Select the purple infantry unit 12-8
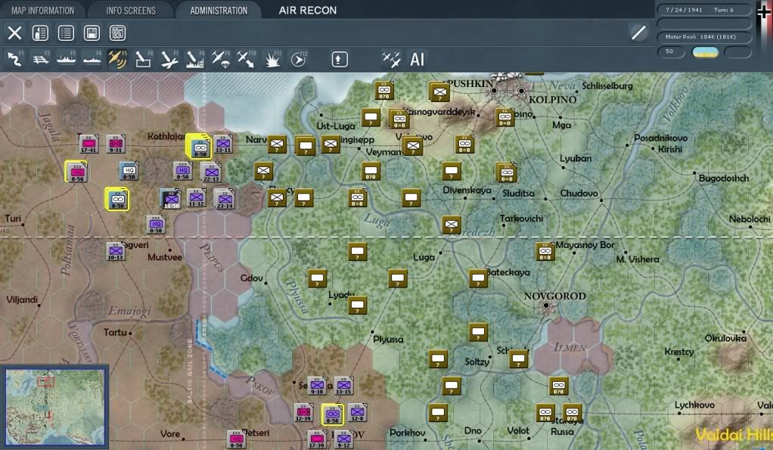773x450 pixels. point(357,413)
